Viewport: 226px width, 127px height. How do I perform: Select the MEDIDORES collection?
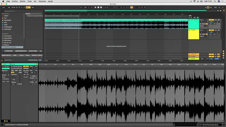click(x=7, y=20)
